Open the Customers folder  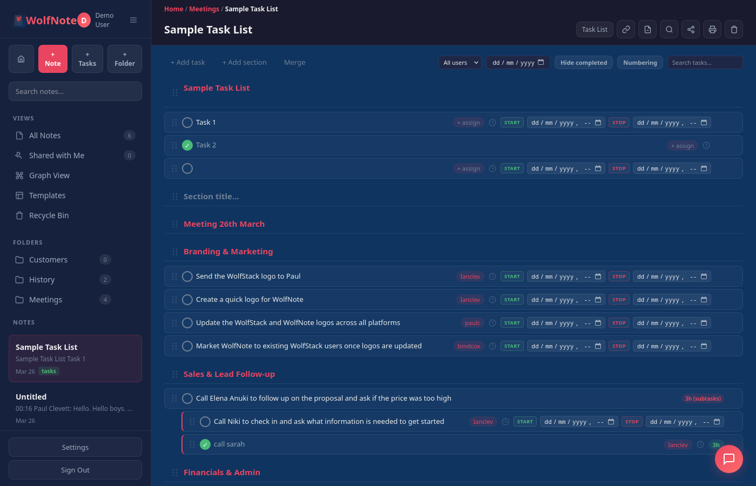[75, 260]
